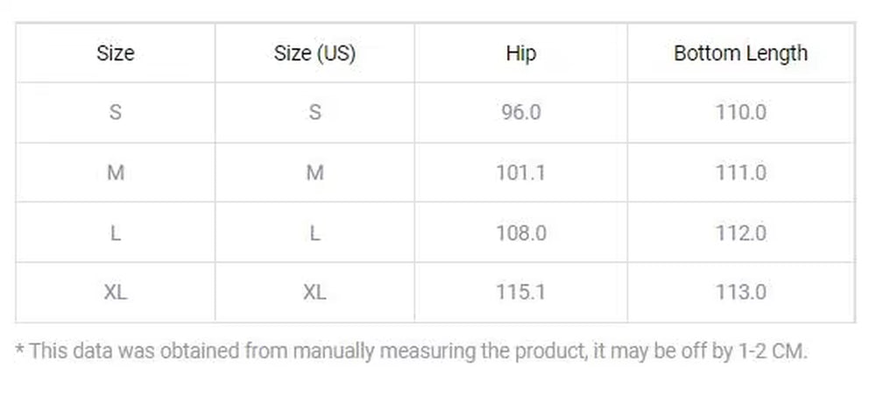Click bottom length value 113.0

[741, 292]
